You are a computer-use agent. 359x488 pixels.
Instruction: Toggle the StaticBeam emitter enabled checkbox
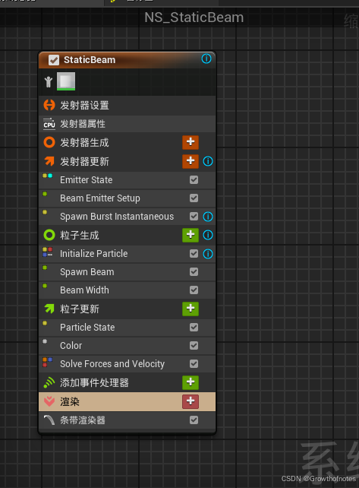54,60
